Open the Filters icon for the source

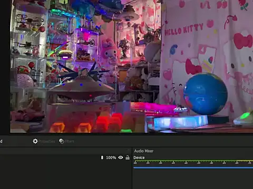(x=62, y=141)
